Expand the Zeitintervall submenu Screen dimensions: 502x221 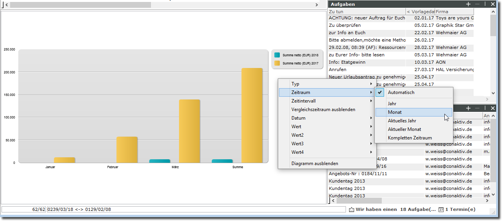(x=303, y=101)
